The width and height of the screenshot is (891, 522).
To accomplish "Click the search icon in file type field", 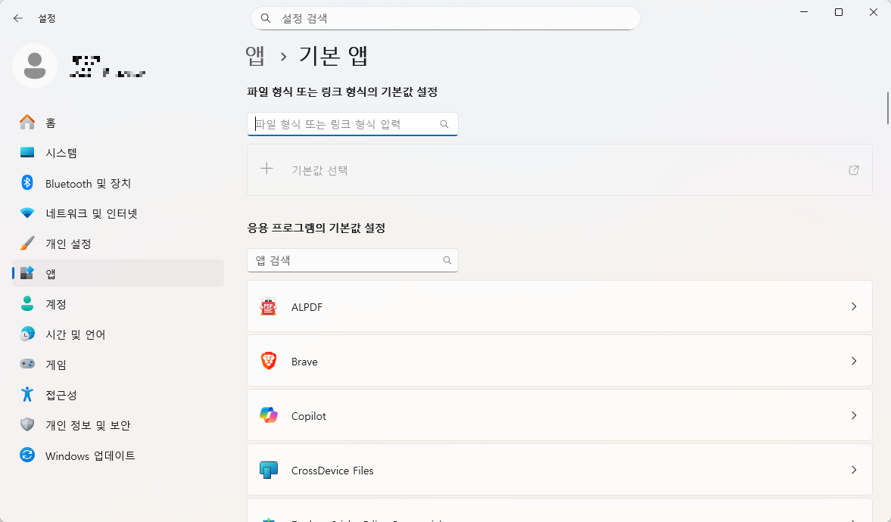I will tap(444, 124).
